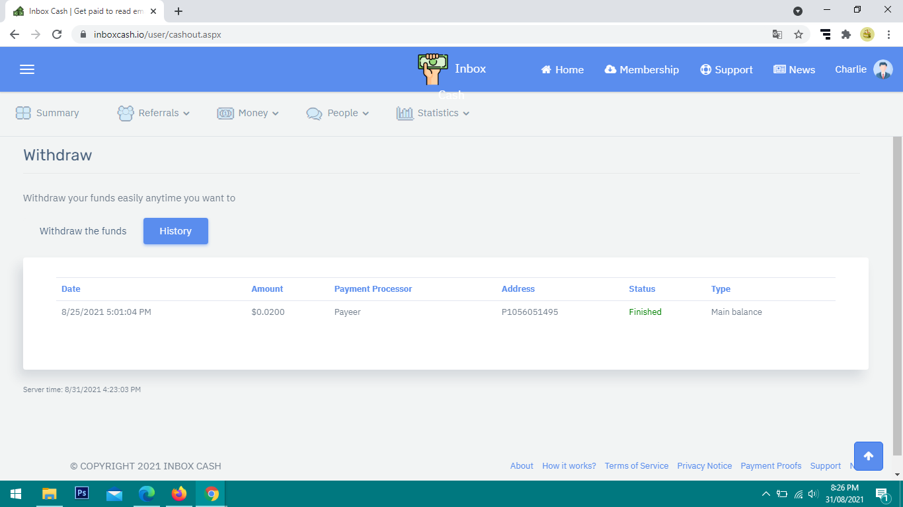Open a new browser tab
The width and height of the screenshot is (903, 507).
[178, 11]
